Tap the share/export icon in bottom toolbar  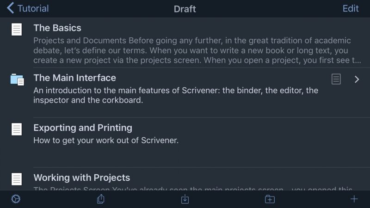pyautogui.click(x=101, y=199)
